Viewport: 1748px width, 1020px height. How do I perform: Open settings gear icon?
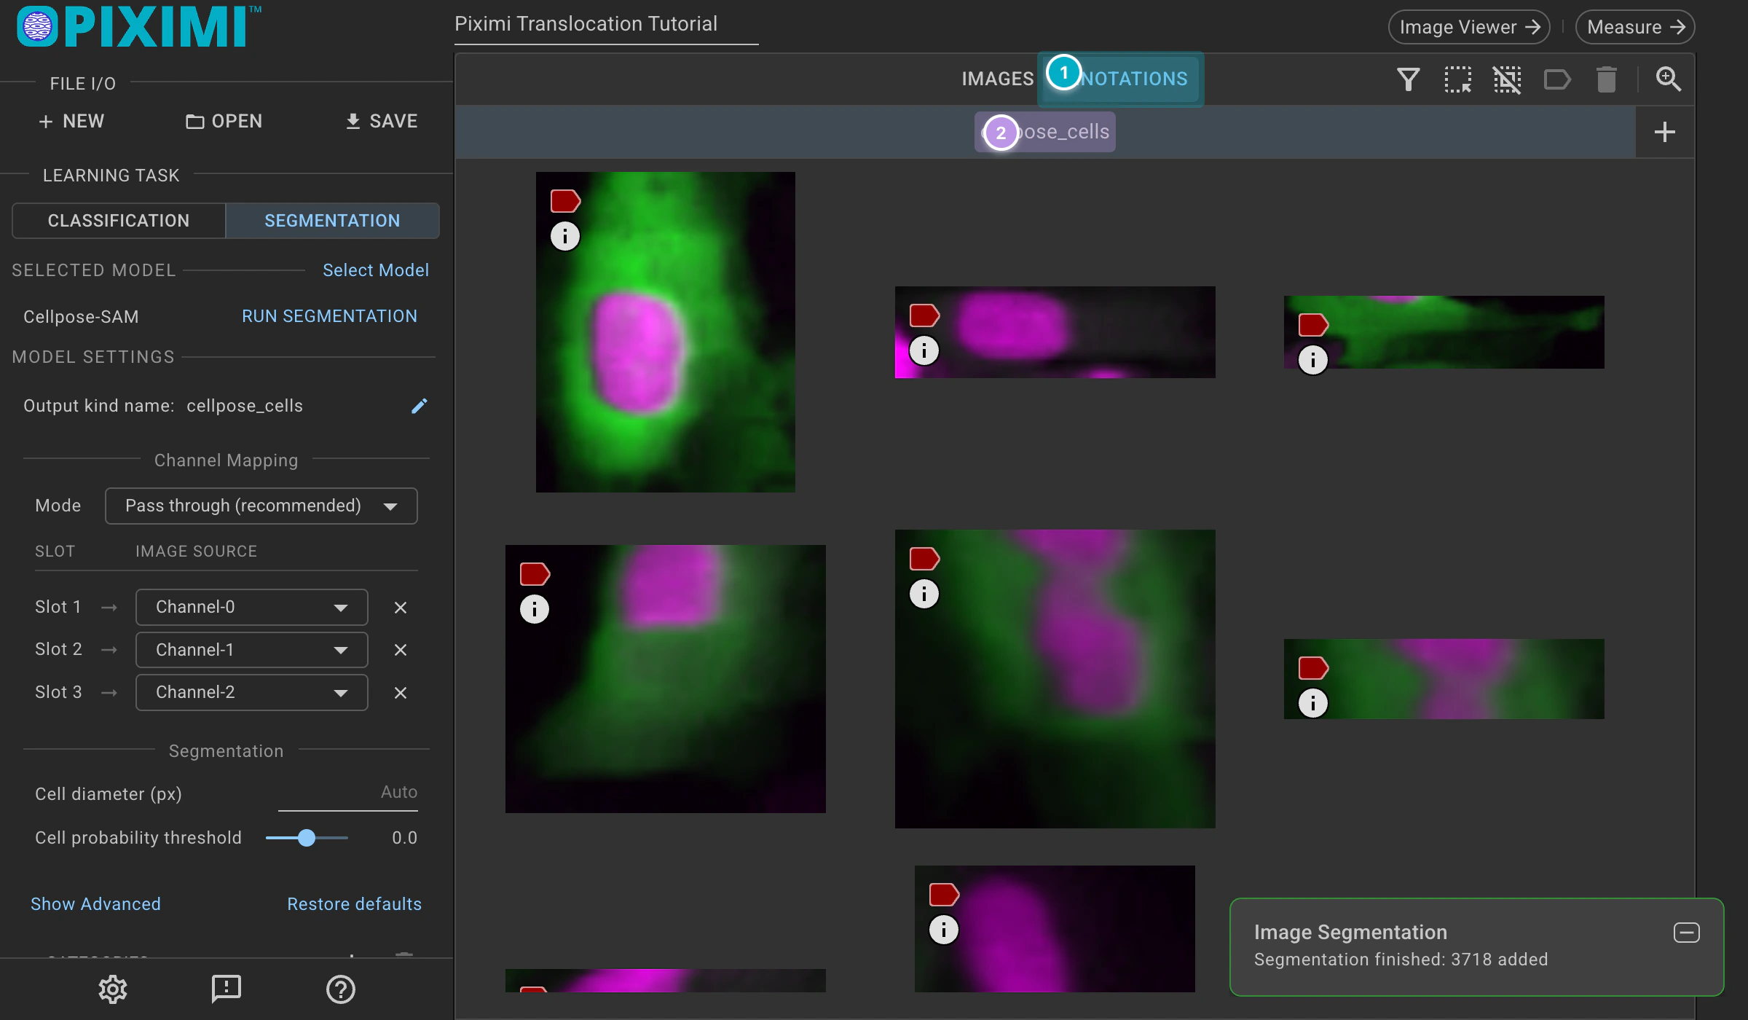coord(113,989)
